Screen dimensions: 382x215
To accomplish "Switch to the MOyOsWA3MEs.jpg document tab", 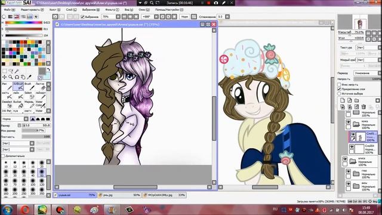I will tap(165, 195).
